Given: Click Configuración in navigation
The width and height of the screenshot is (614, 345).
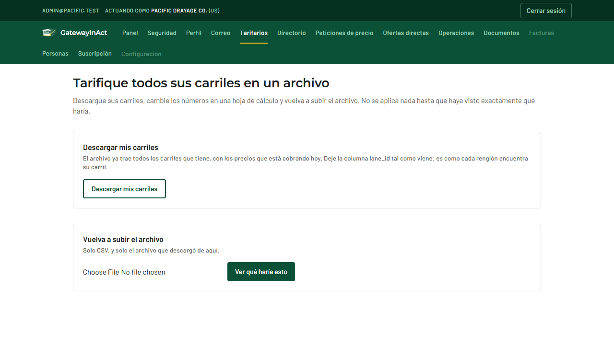Looking at the screenshot, I should (x=142, y=54).
